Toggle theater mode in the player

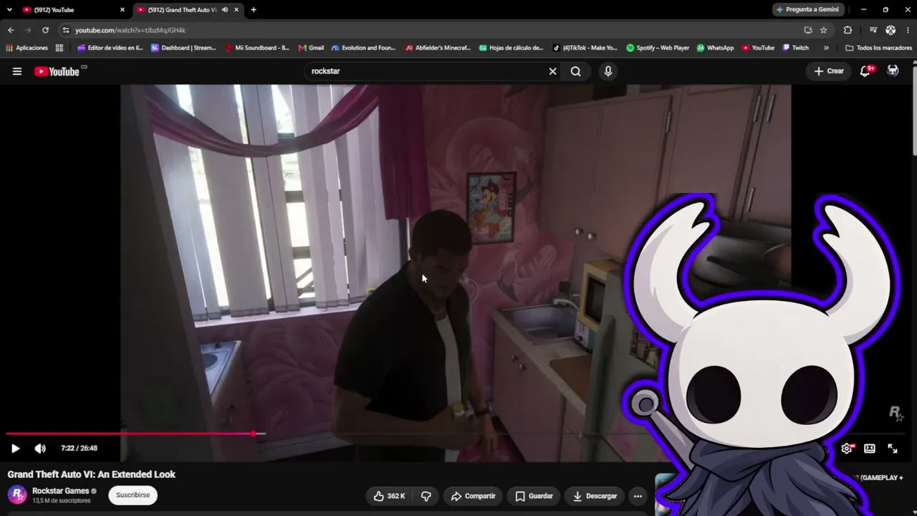coord(870,449)
